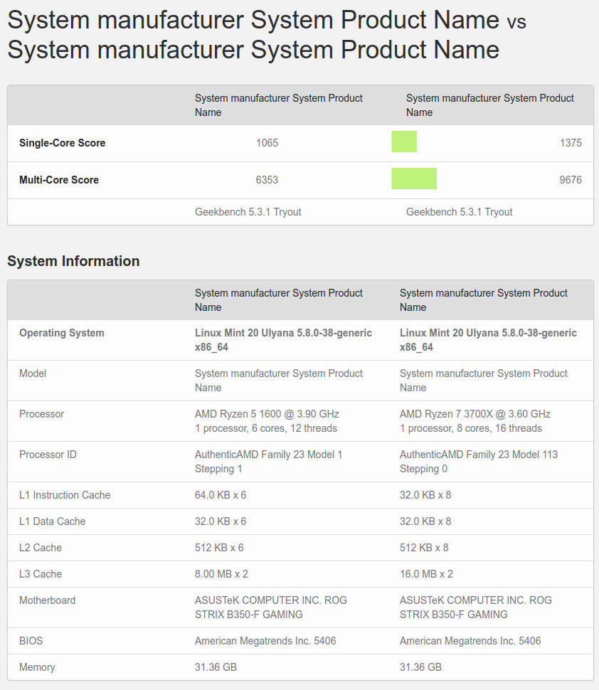Click the System Information heading
This screenshot has width=599, height=690.
pyautogui.click(x=73, y=261)
